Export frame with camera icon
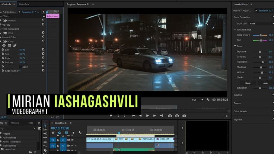 (x=184, y=116)
